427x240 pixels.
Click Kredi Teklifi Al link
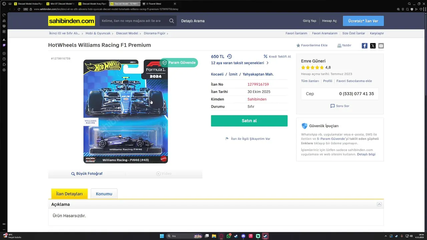[277, 57]
